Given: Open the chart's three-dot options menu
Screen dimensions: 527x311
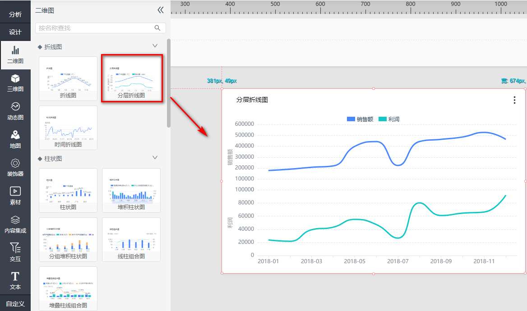Looking at the screenshot, I should tap(514, 100).
